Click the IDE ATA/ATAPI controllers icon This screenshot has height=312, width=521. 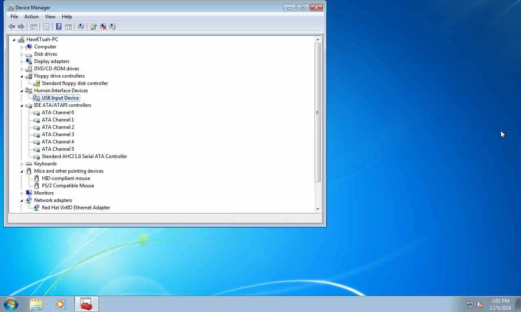28,105
